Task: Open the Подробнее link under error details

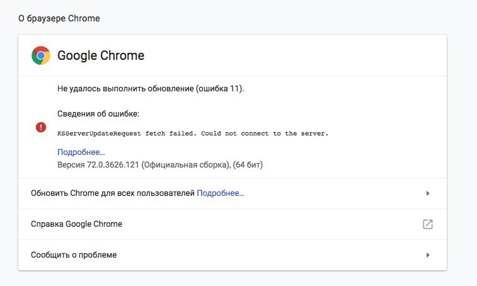Action: [x=81, y=152]
